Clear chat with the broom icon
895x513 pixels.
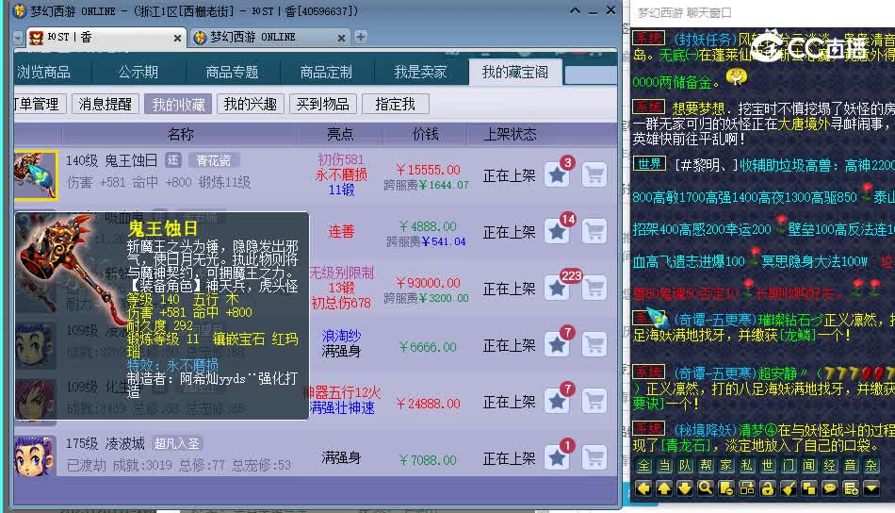click(789, 488)
